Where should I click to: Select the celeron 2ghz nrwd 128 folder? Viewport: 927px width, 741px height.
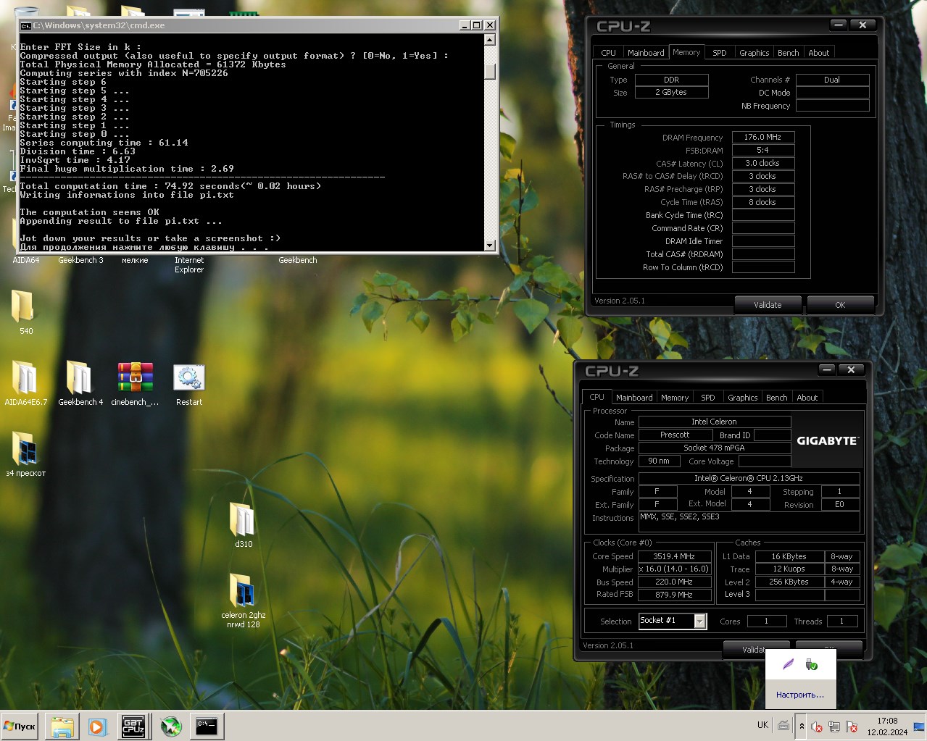point(243,592)
